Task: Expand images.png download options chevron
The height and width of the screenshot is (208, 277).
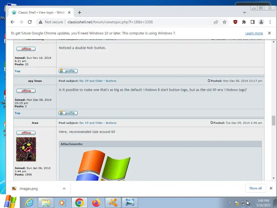Action: [64, 188]
